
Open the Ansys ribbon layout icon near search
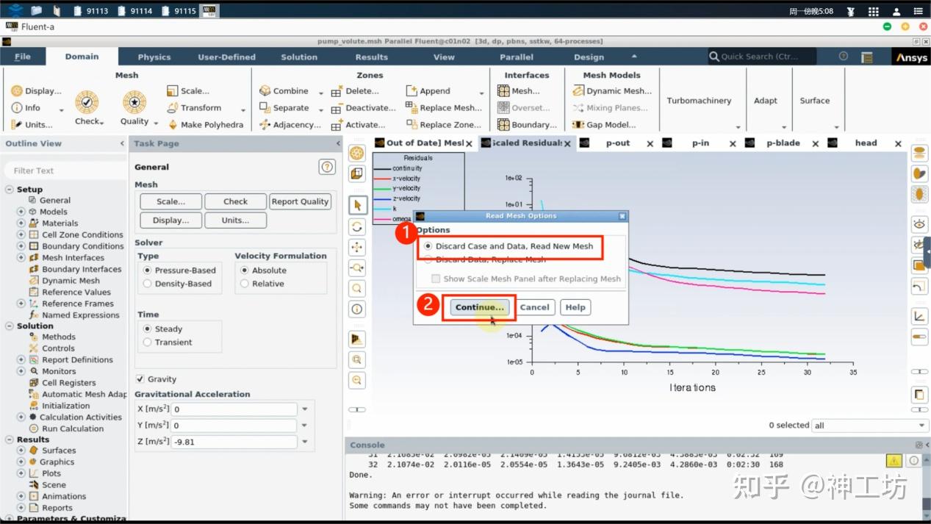(x=867, y=57)
